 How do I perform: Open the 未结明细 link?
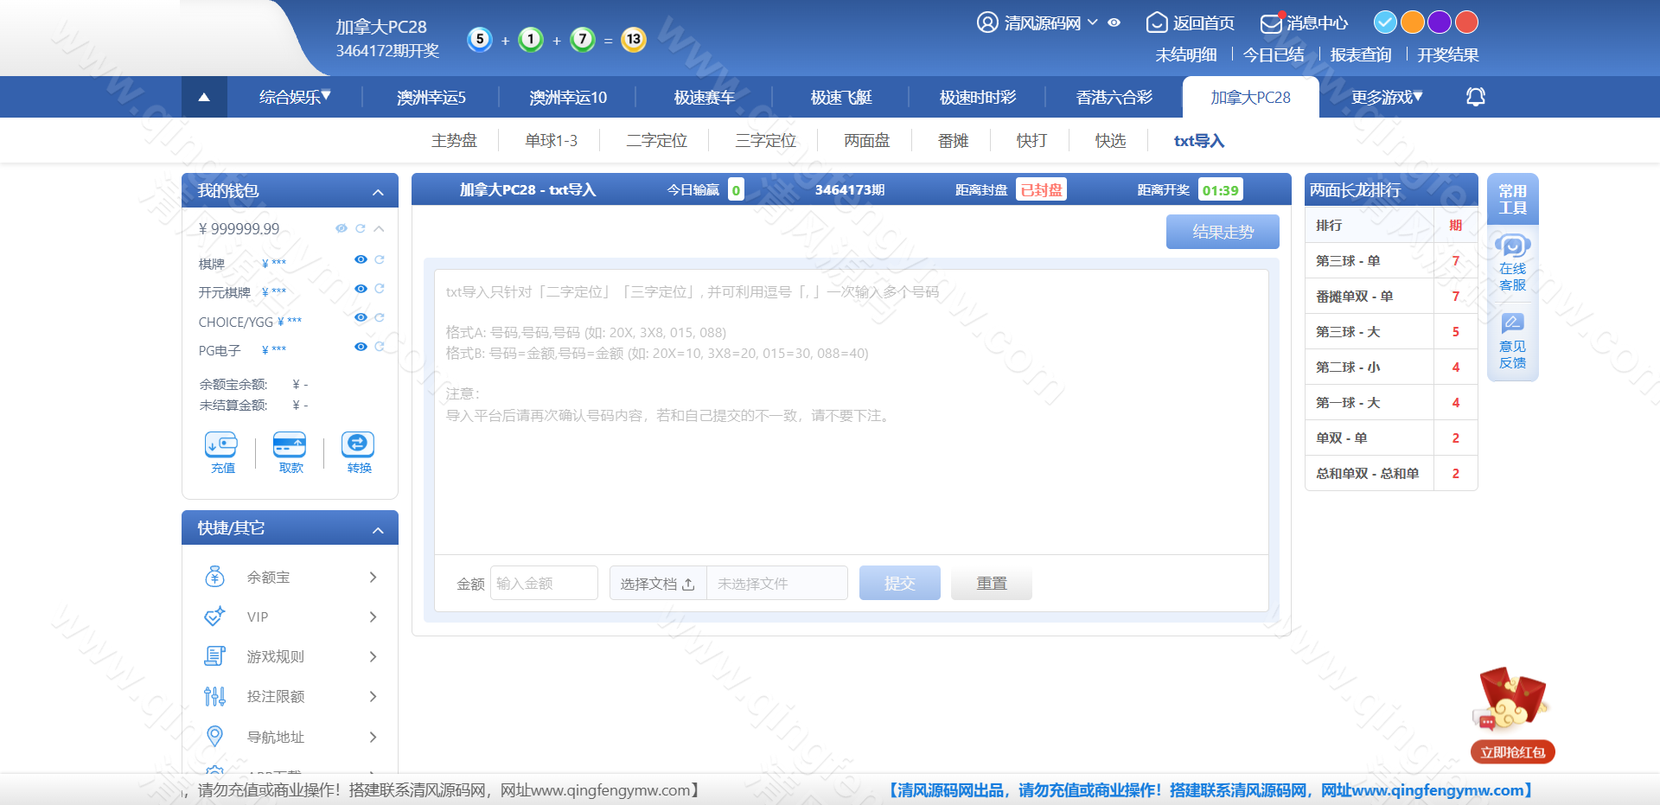coord(1185,54)
